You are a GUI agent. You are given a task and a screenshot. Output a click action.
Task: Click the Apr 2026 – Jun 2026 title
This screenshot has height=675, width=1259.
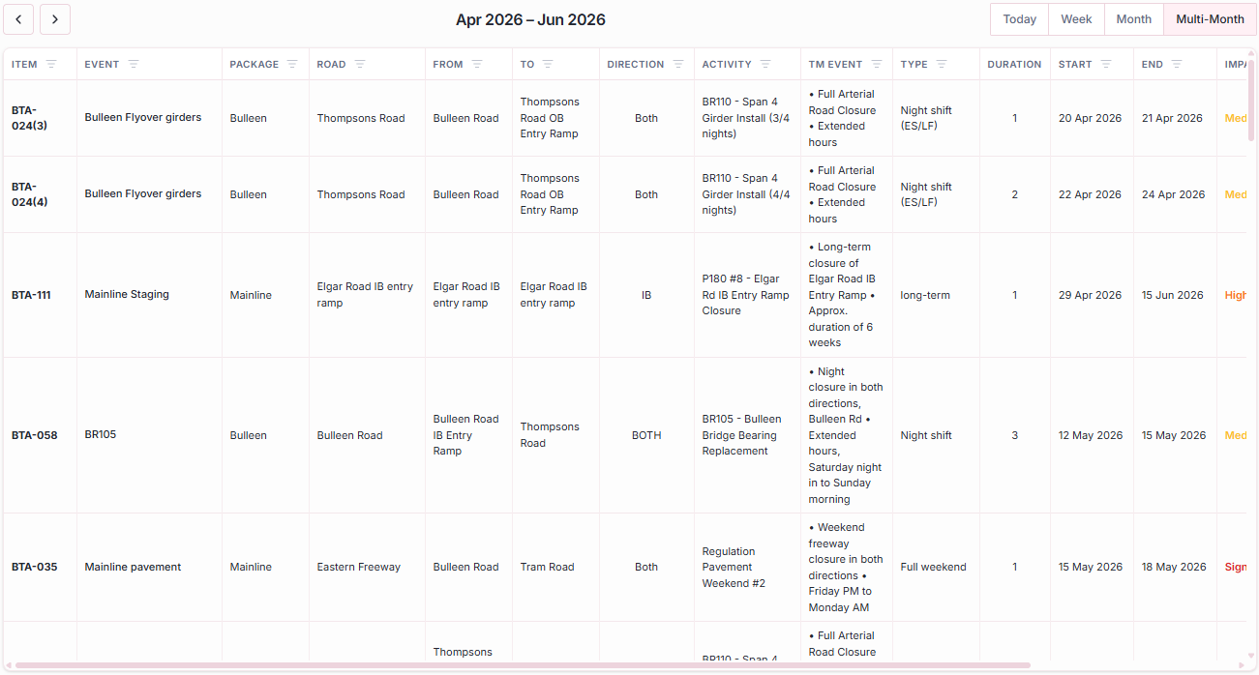pos(530,19)
